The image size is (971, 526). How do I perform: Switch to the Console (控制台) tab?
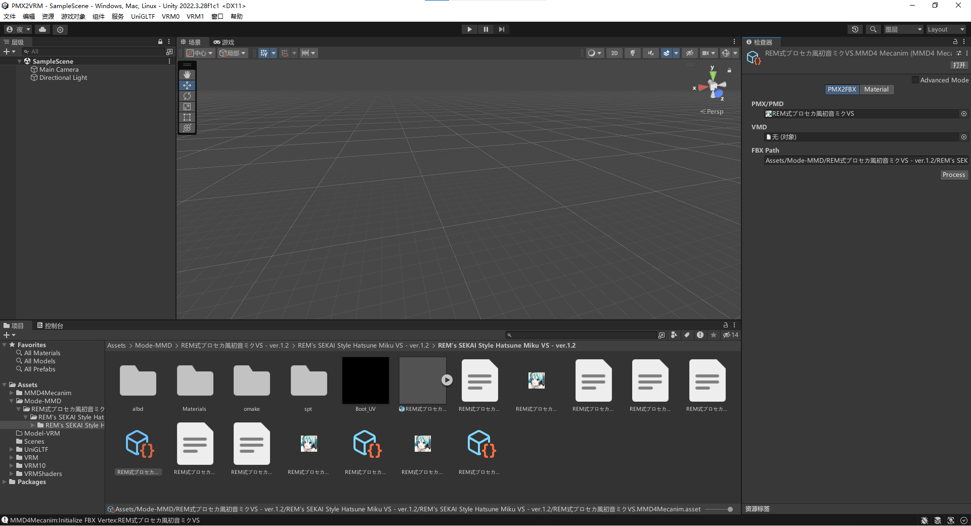pyautogui.click(x=50, y=326)
